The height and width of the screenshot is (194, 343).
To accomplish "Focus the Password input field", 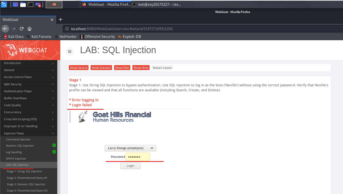I will [x=138, y=157].
